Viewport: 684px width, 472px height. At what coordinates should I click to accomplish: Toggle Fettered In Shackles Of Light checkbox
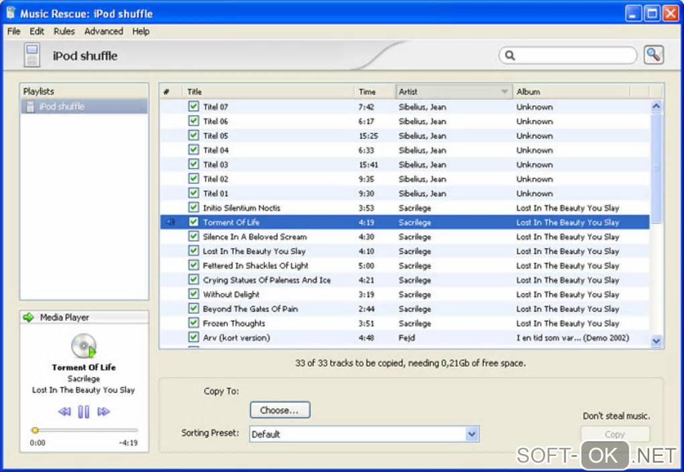coord(194,265)
